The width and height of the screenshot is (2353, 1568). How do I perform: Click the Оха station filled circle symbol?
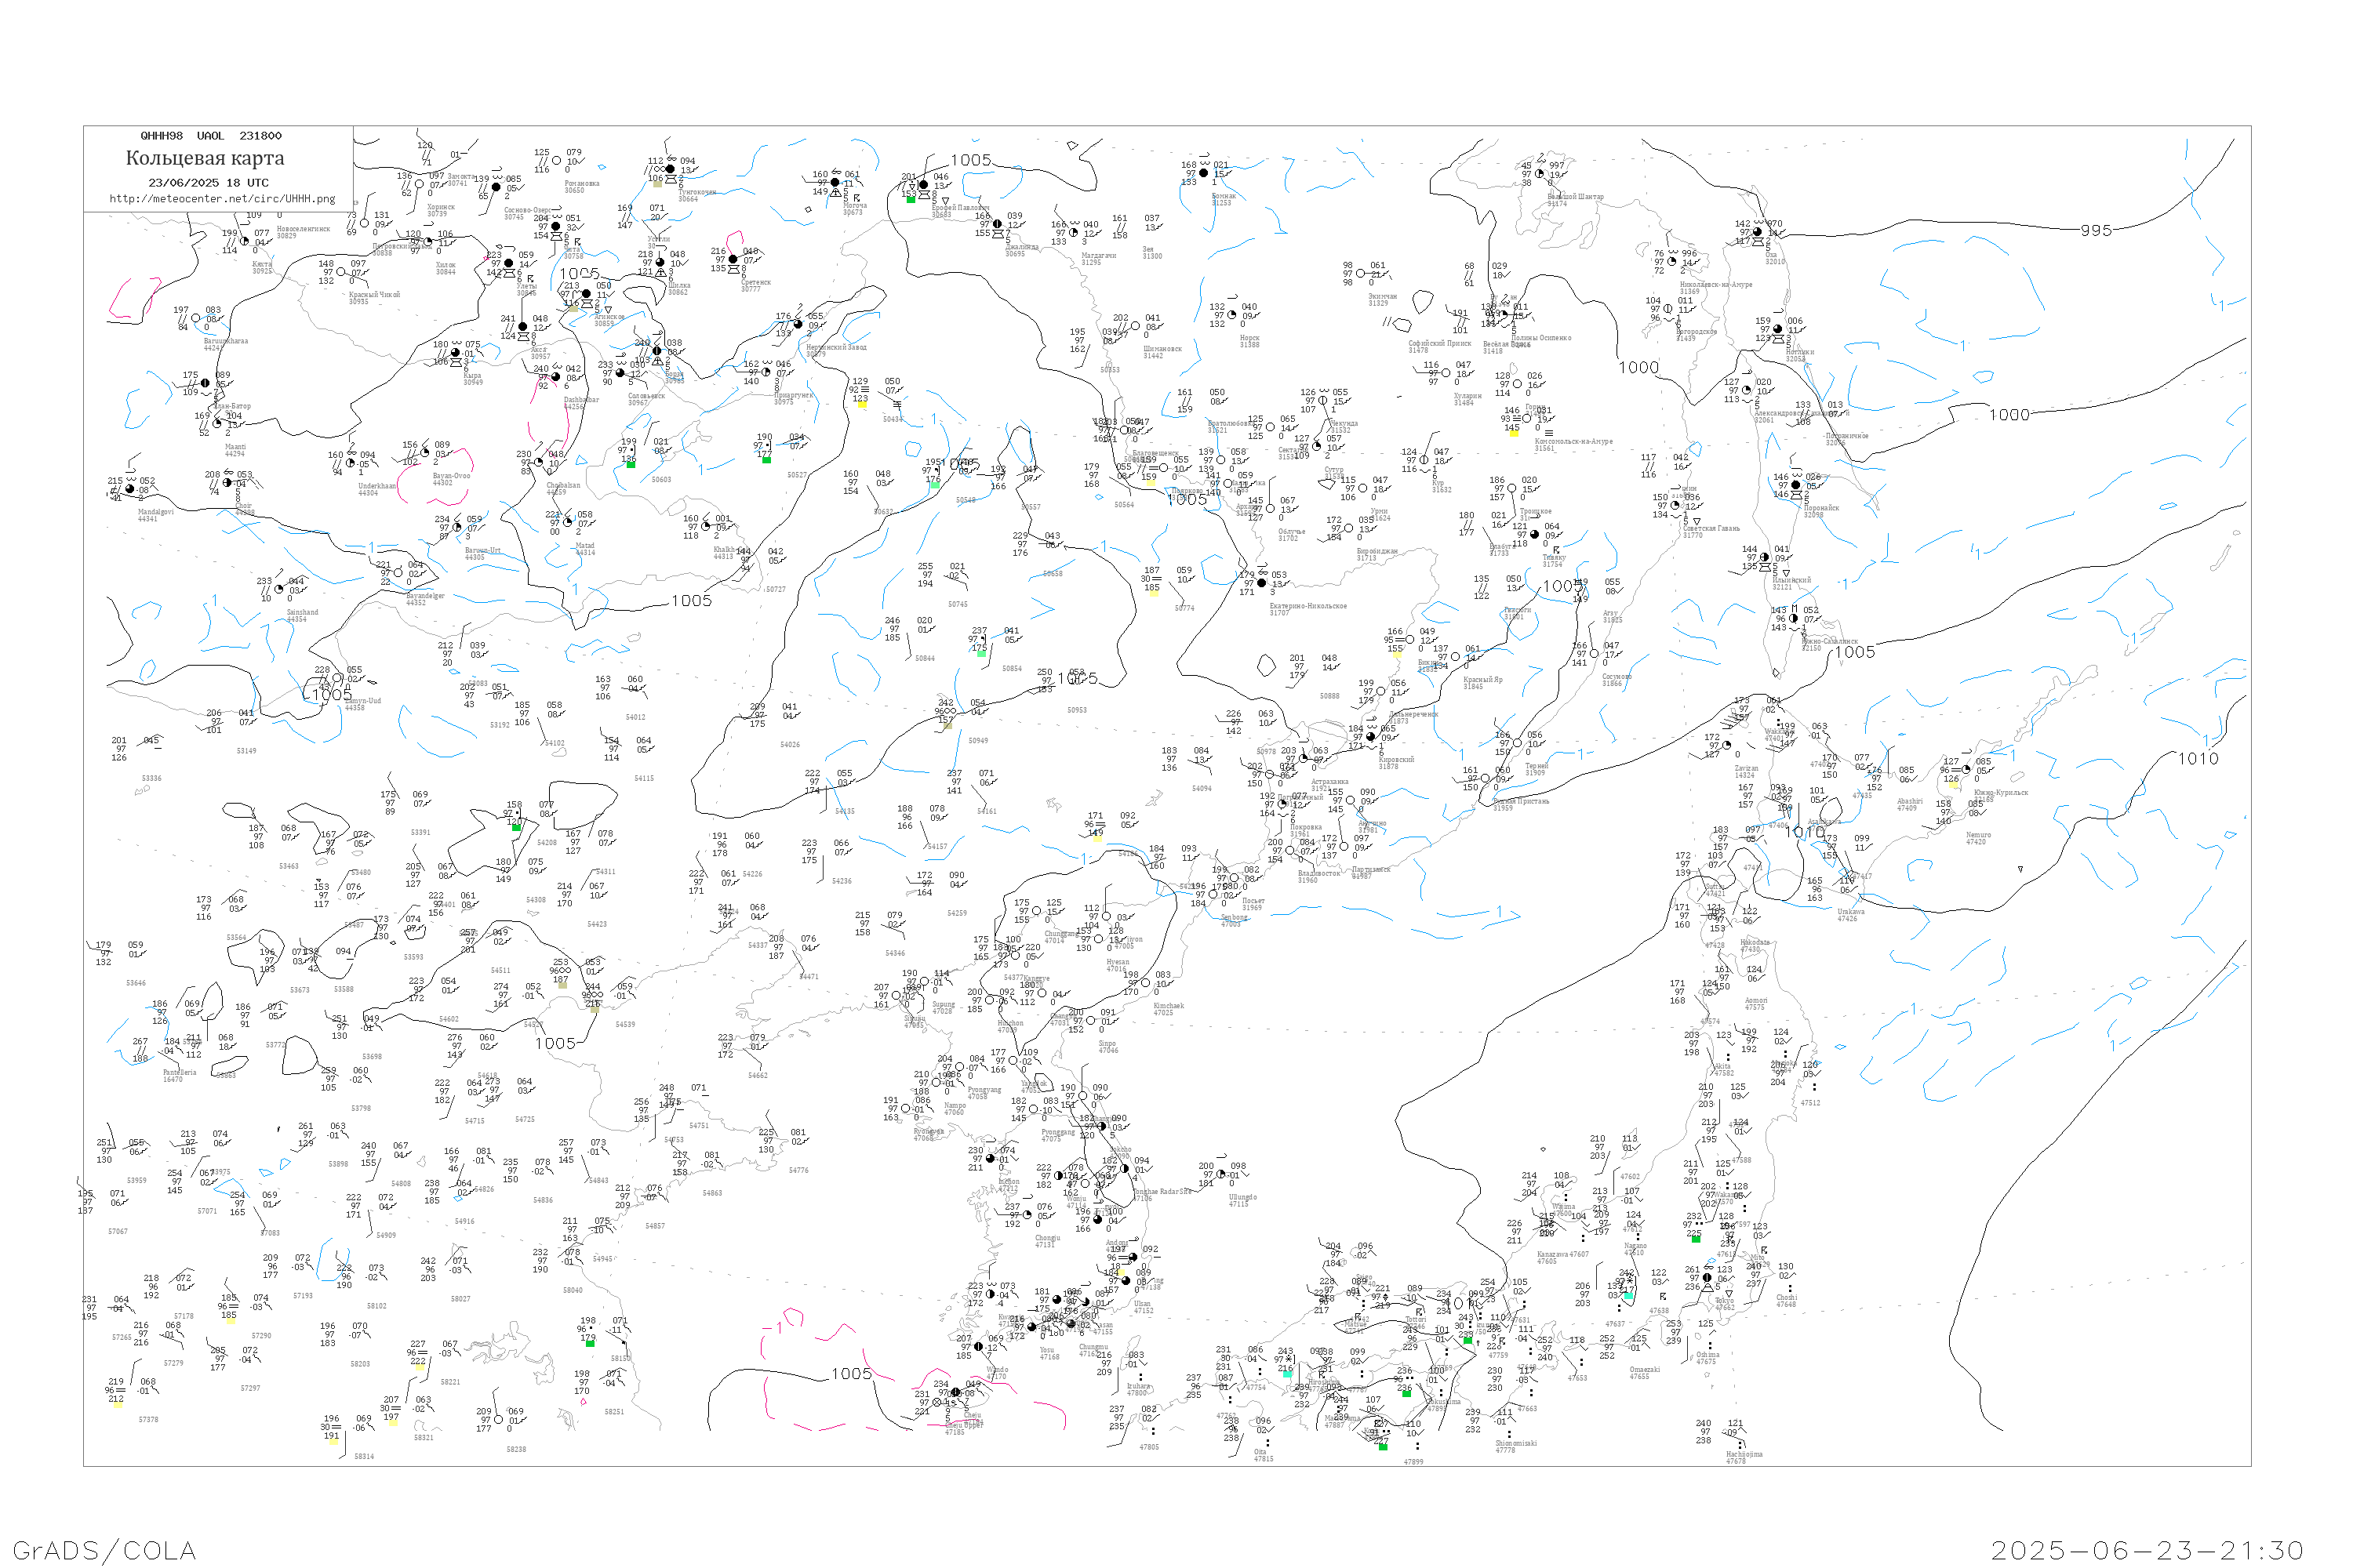click(1758, 232)
